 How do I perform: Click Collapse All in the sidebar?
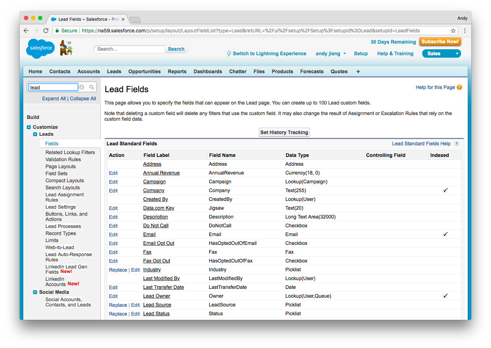tap(83, 99)
